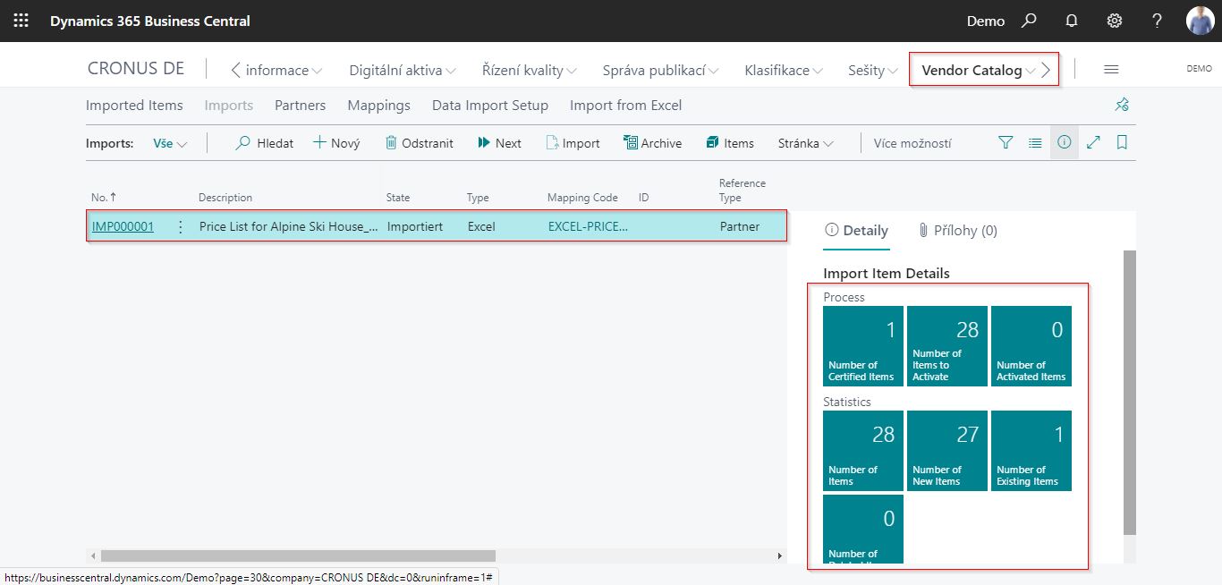
Task: Click Více možností
Action: coord(912,143)
